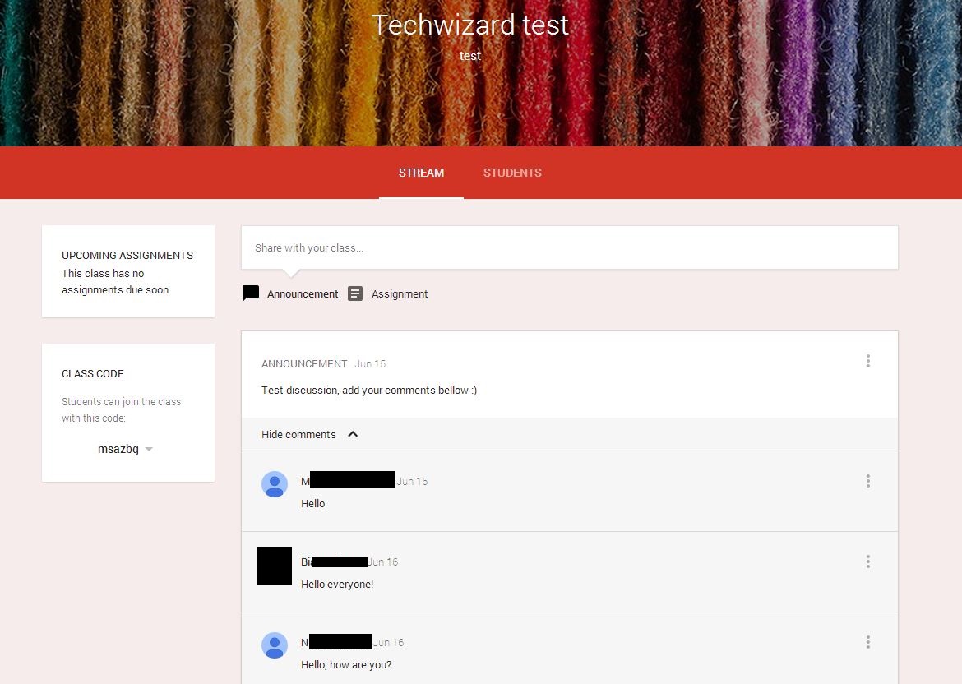Image resolution: width=962 pixels, height=684 pixels.
Task: Click the 'Techwizard test' class title
Action: coord(469,25)
